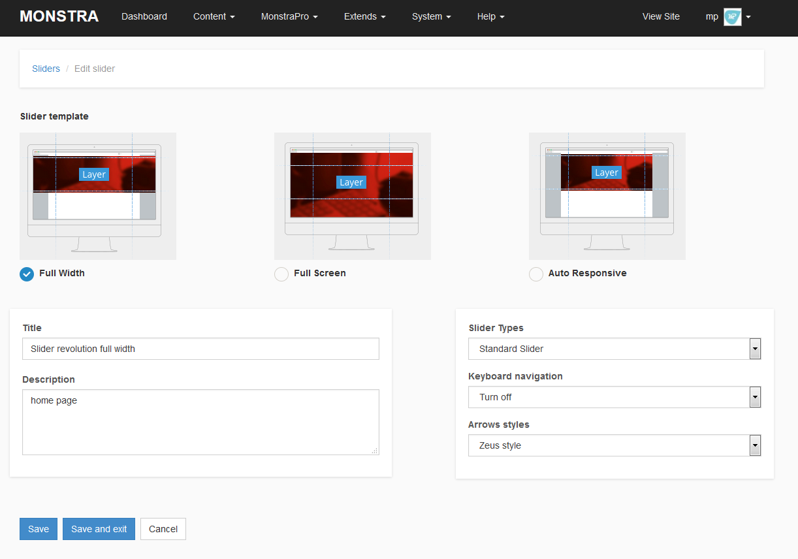Choose the Auto Responsive template
798x559 pixels.
click(x=536, y=274)
